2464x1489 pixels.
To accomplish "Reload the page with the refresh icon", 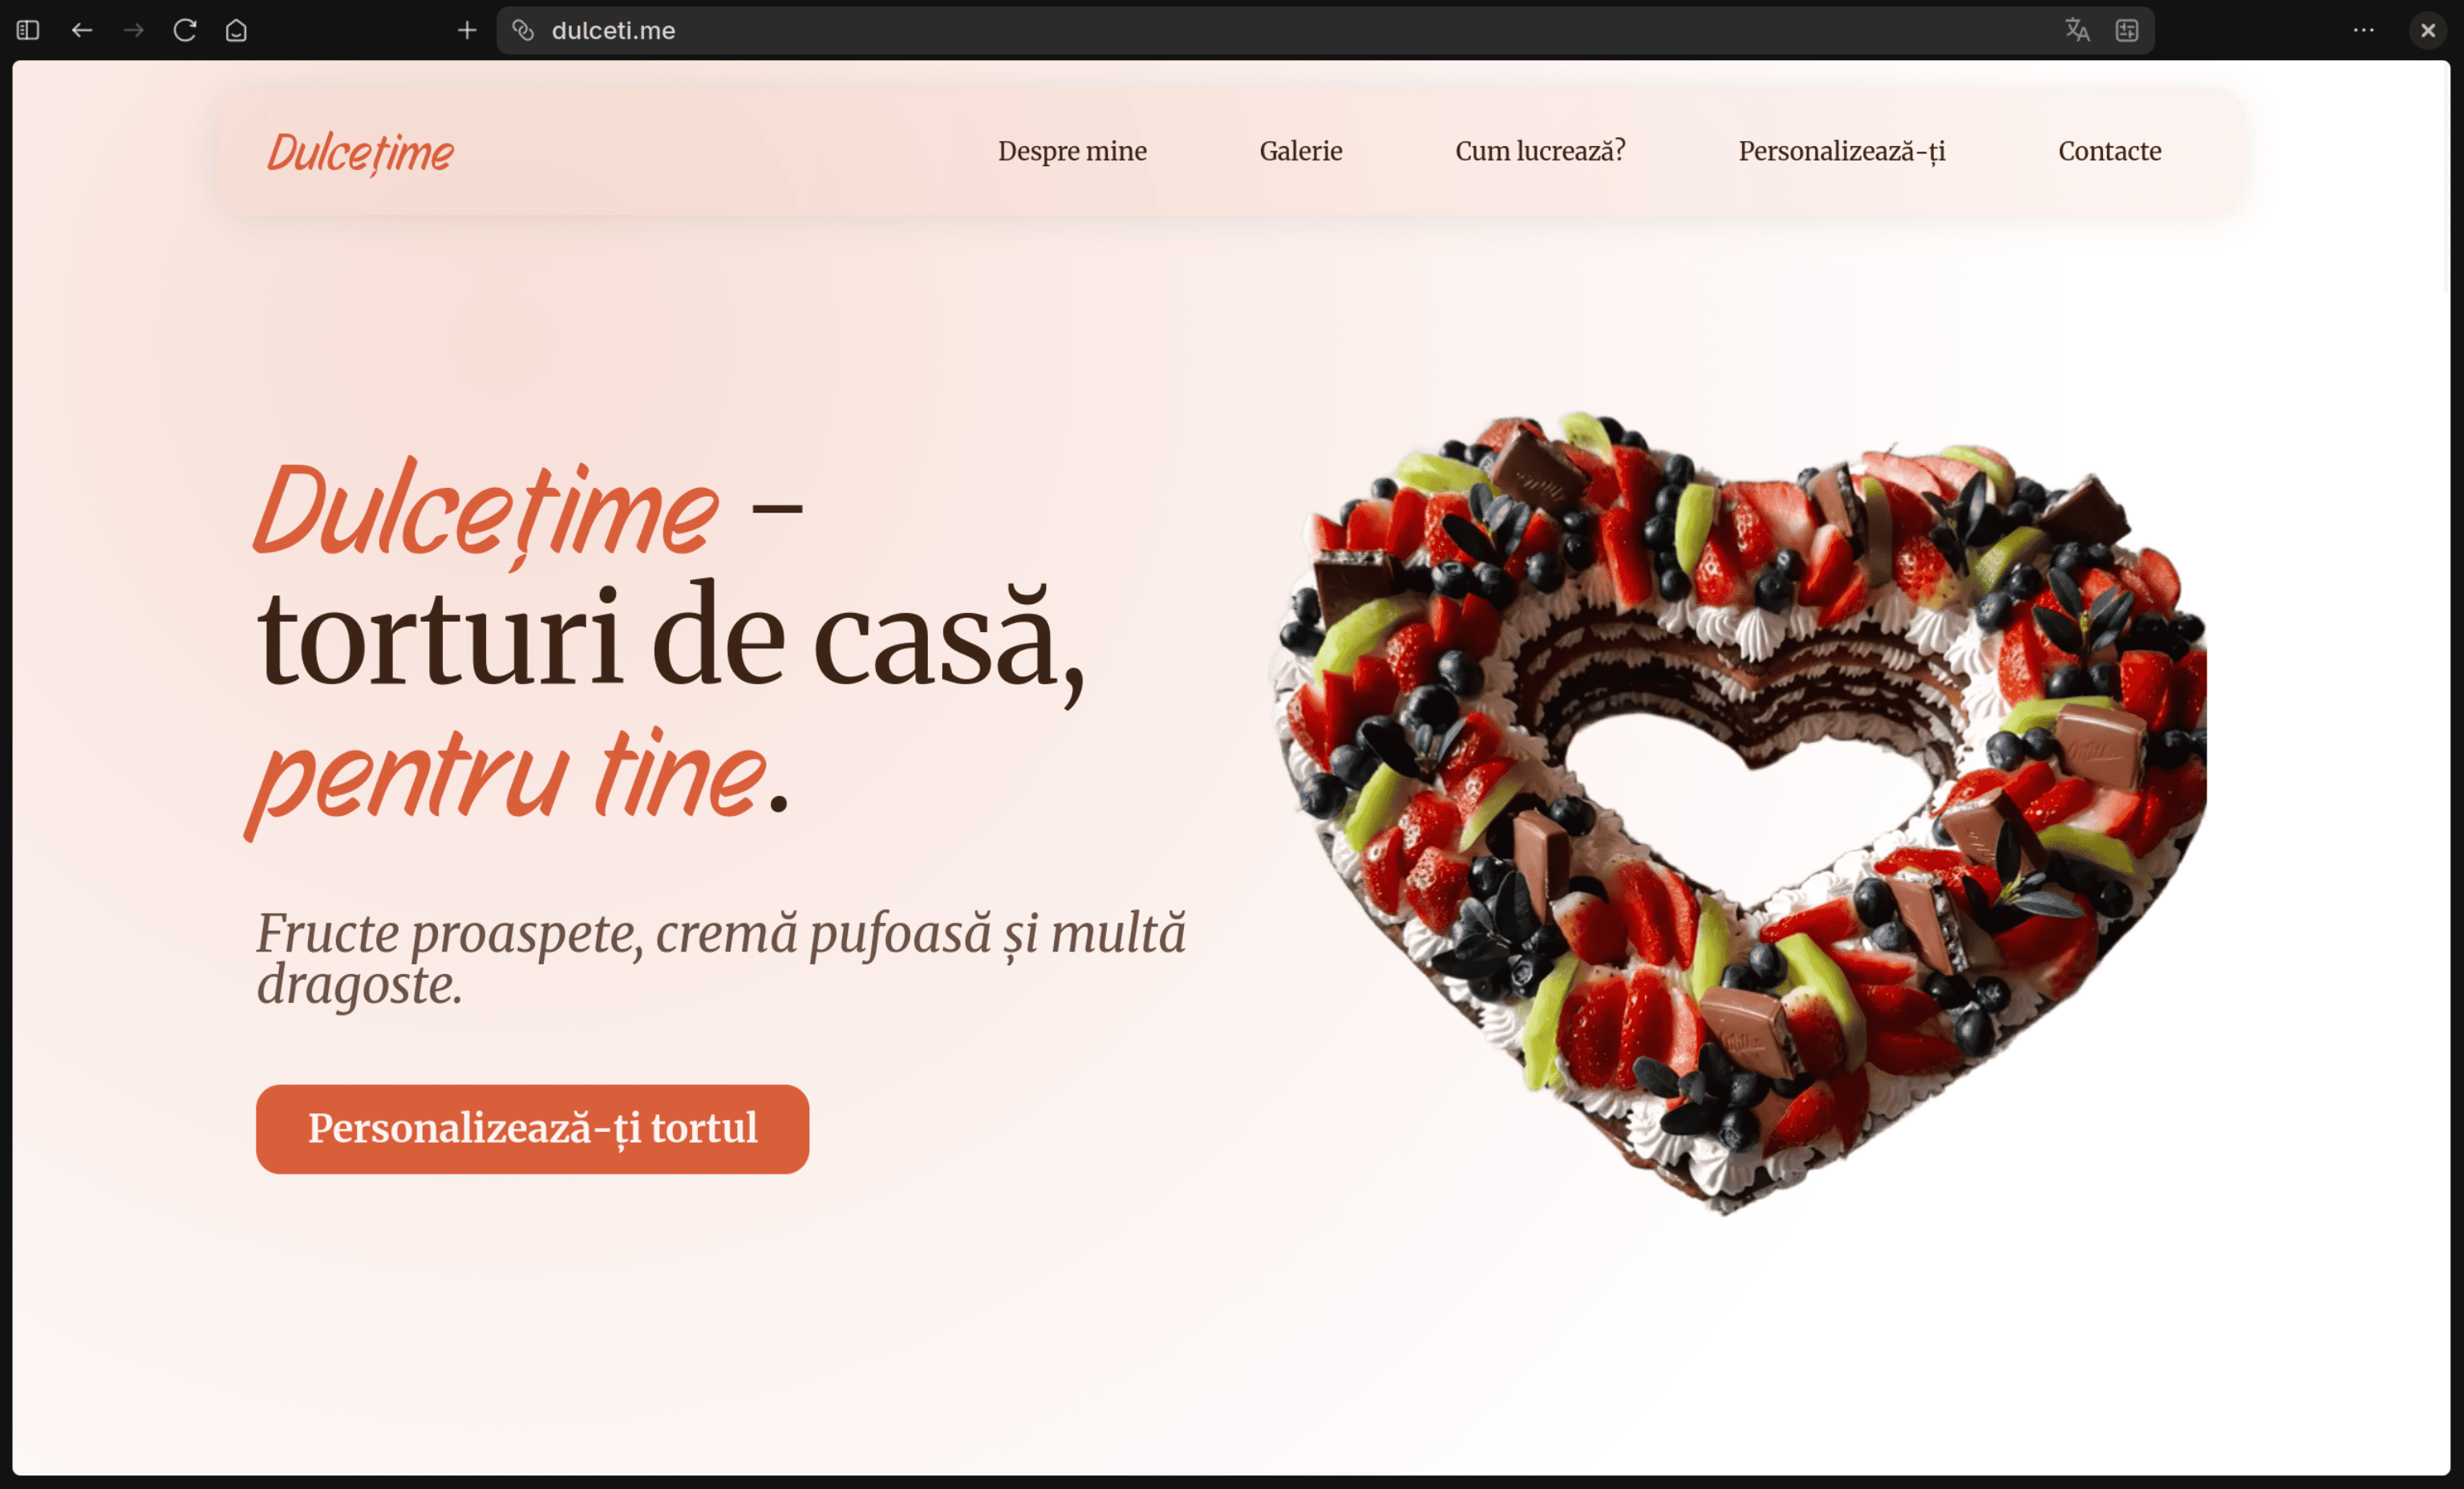I will click(x=185, y=30).
